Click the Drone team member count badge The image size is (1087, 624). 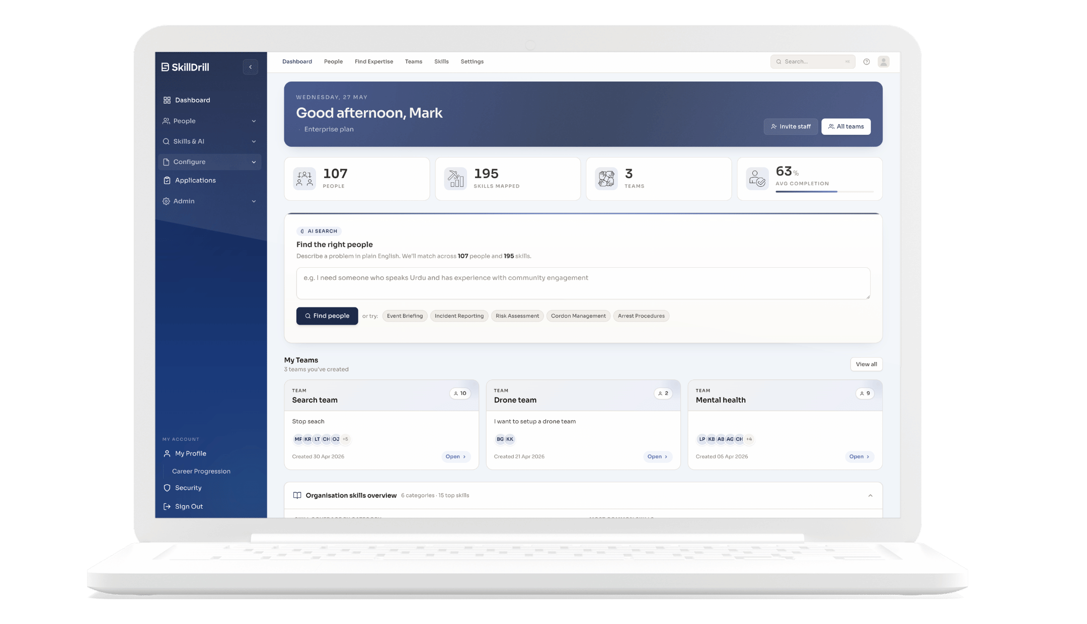coord(663,394)
